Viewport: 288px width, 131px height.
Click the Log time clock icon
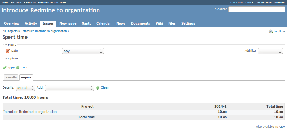pyautogui.click(x=270, y=31)
